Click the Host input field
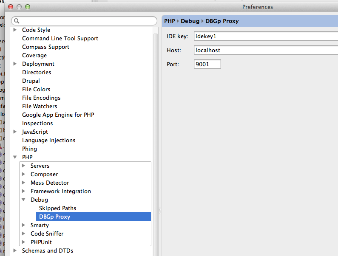338x256 pixels. [266, 50]
